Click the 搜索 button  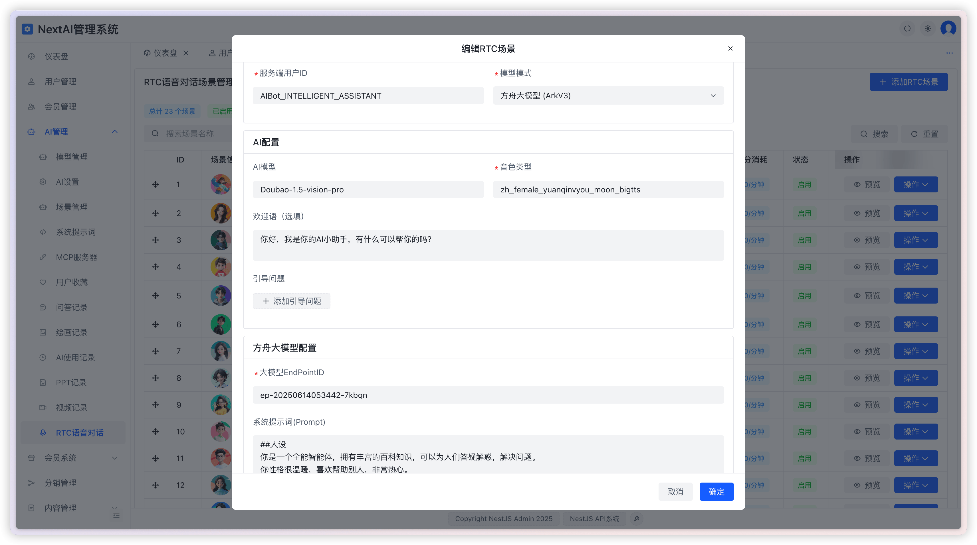click(874, 134)
